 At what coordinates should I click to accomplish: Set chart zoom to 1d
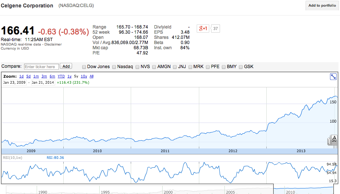click(x=21, y=76)
